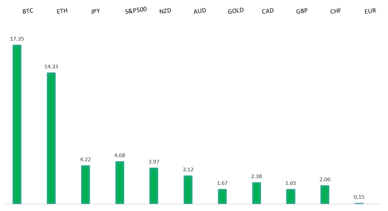Click the 17.35 data label
This screenshot has height=211, width=388.
pos(17,39)
